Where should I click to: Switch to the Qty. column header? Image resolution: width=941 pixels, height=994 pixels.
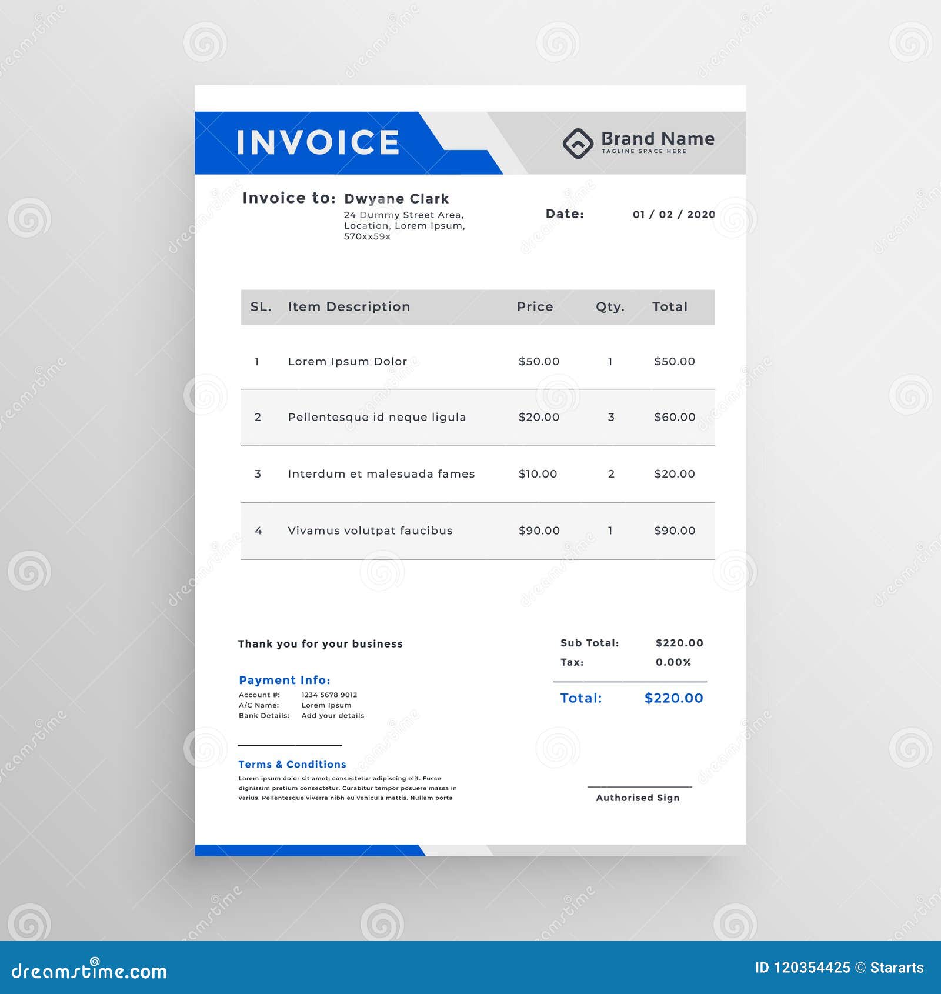[610, 306]
